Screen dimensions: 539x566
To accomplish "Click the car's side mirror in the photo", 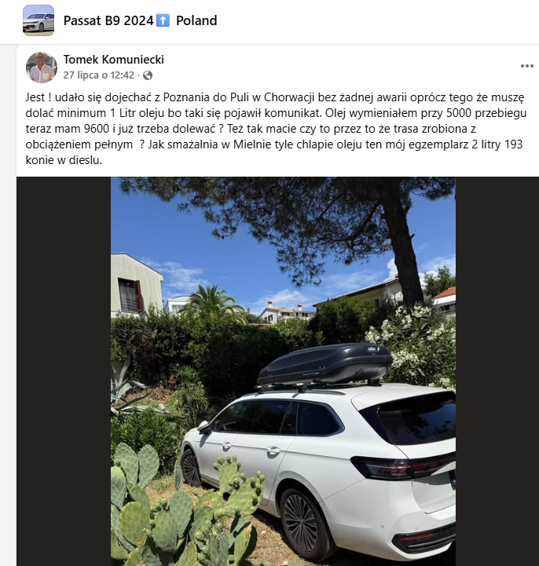I will coord(204,427).
